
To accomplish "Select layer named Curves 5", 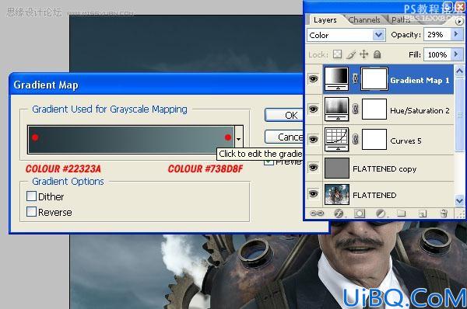I will pyautogui.click(x=406, y=141).
